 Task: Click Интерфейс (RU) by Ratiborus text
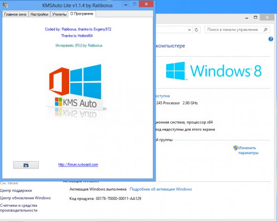click(x=79, y=46)
